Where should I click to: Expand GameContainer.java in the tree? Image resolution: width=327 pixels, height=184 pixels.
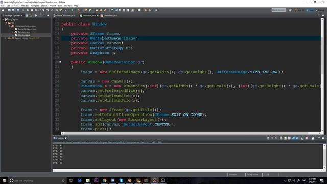tap(12, 29)
